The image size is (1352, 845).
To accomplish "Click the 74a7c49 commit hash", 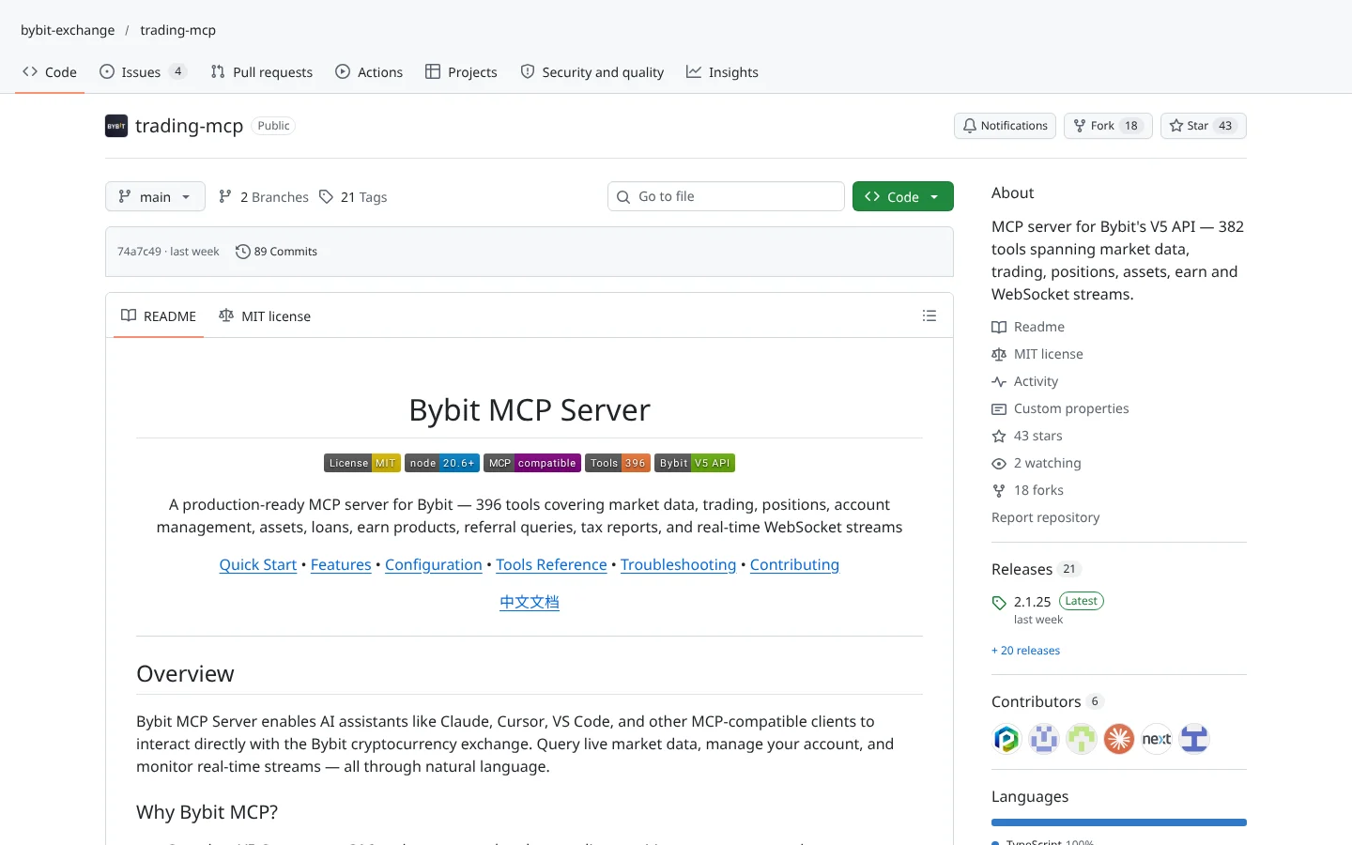I will pyautogui.click(x=139, y=252).
